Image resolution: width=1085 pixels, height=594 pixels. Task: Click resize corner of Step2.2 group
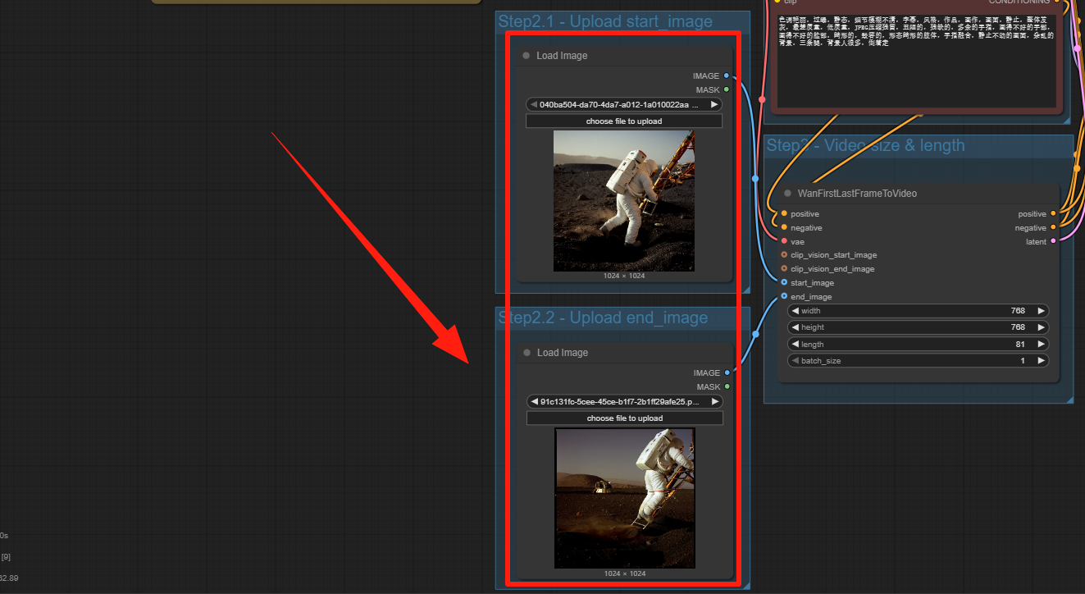(x=746, y=586)
